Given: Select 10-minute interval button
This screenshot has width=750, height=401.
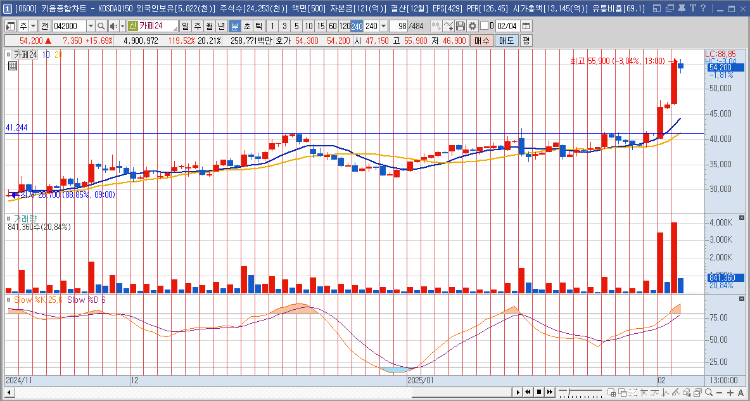Looking at the screenshot, I should pyautogui.click(x=309, y=27).
